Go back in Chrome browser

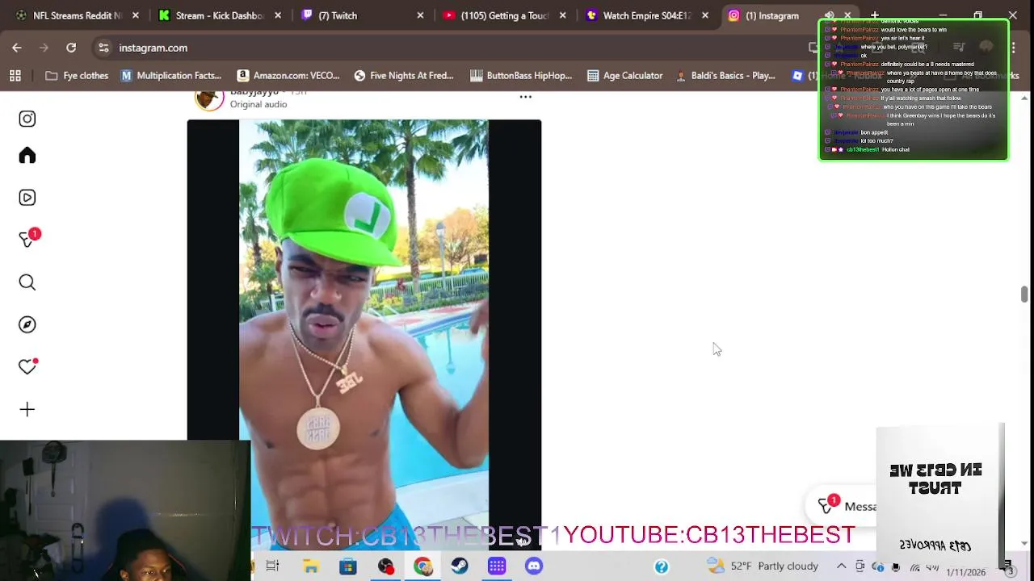click(17, 48)
